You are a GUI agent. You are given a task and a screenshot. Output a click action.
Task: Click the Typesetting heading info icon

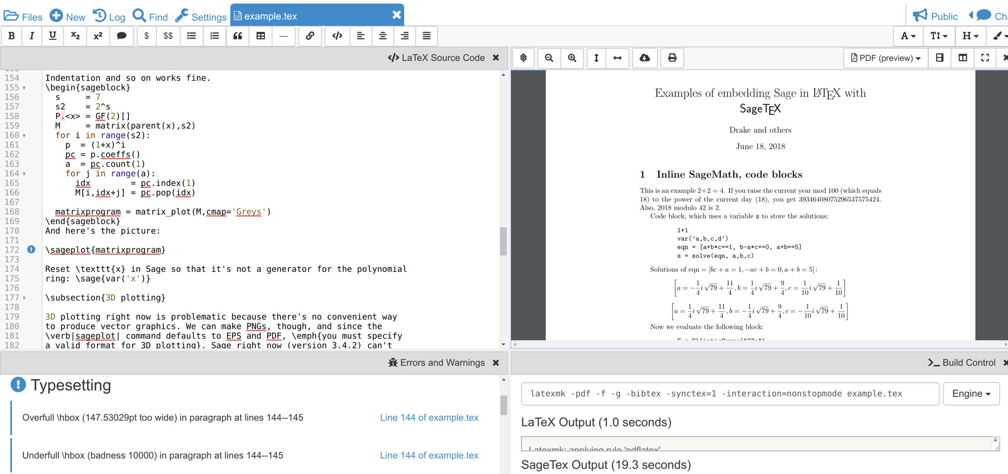pos(18,385)
